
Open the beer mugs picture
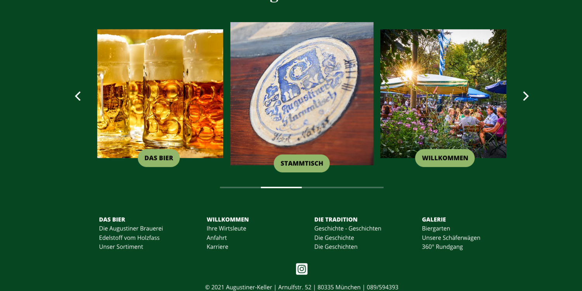[x=160, y=94]
